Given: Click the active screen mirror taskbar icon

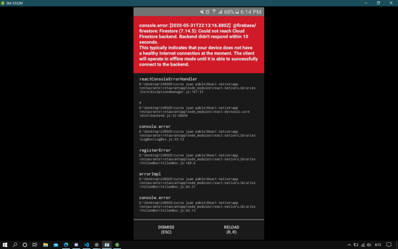Looking at the screenshot, I should click(x=107, y=245).
